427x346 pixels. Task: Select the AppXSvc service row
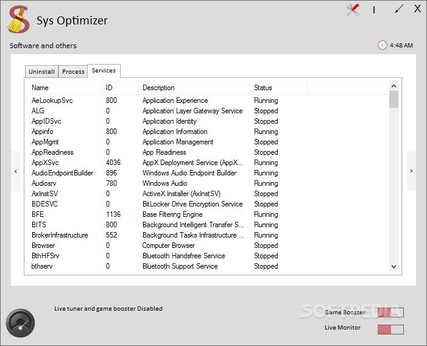(208, 163)
